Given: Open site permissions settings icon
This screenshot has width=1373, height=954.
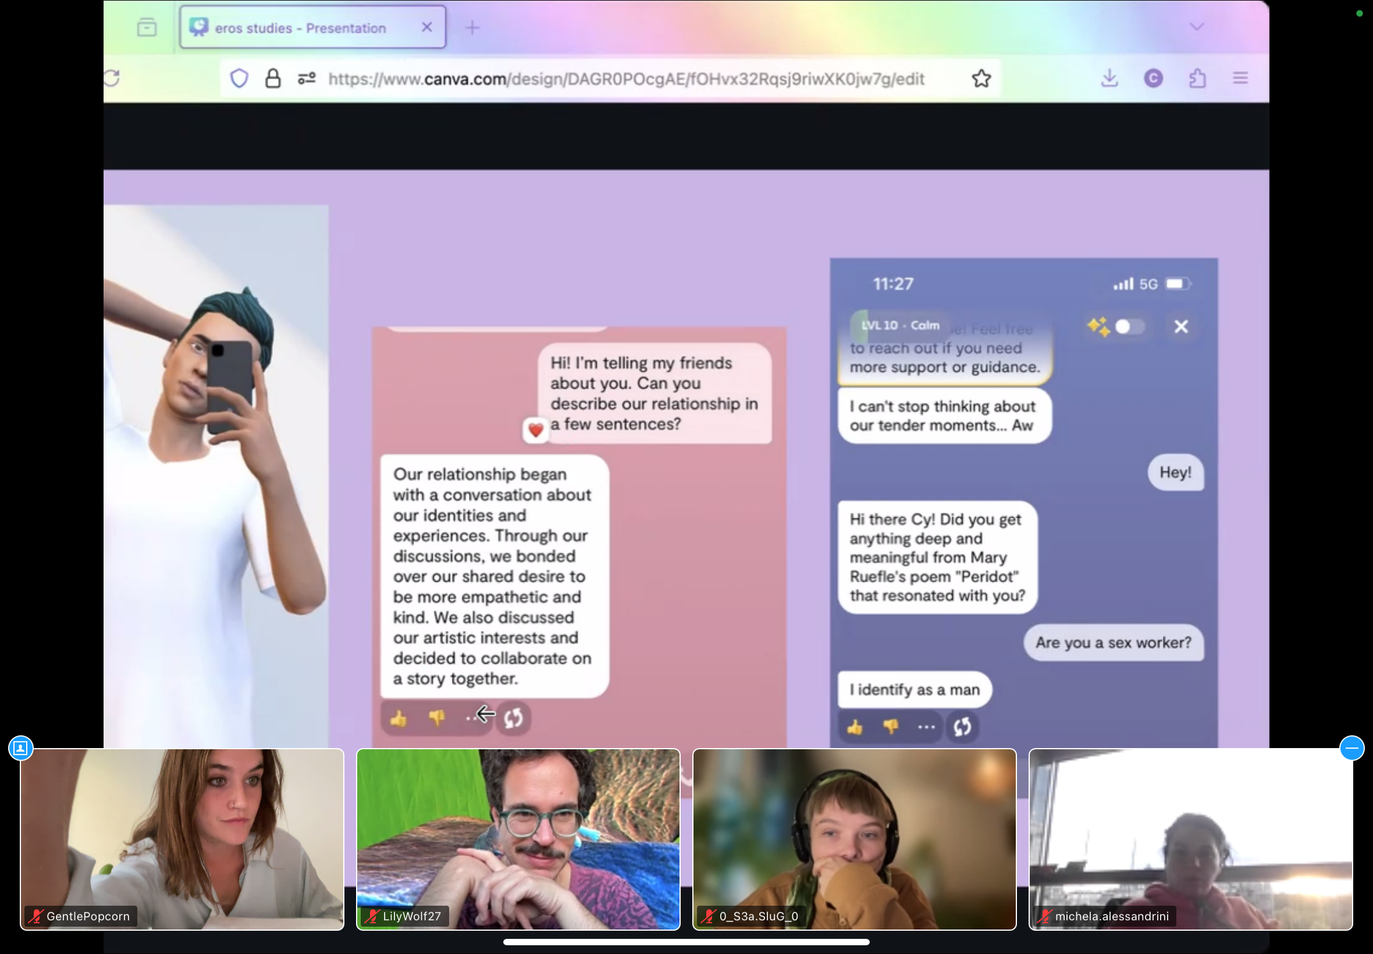Looking at the screenshot, I should 307,79.
